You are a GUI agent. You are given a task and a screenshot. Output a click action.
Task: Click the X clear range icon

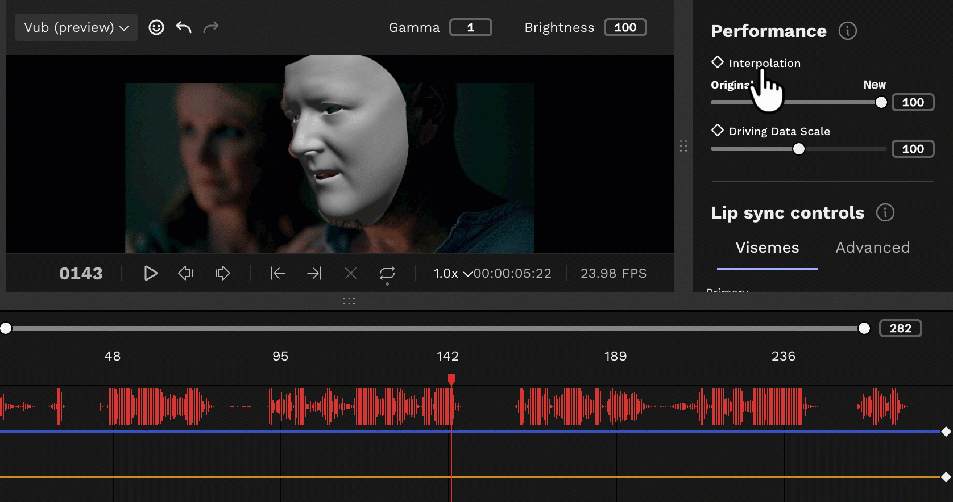351,273
